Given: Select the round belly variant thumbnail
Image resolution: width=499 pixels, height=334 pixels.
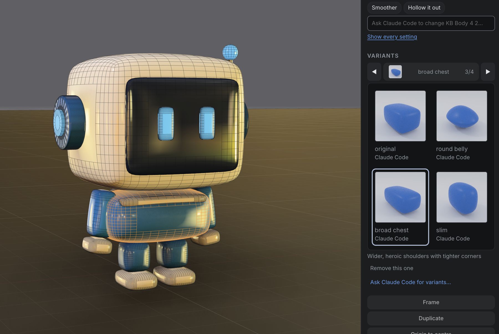Looking at the screenshot, I should click(462, 116).
